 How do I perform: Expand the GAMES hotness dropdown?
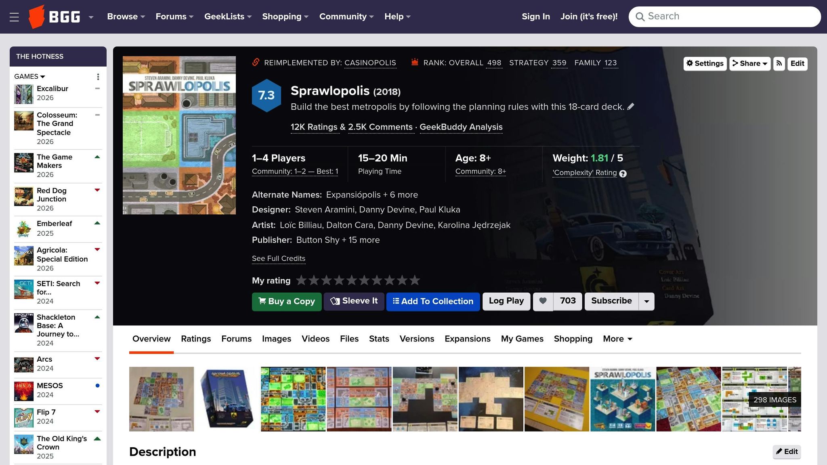tap(29, 76)
